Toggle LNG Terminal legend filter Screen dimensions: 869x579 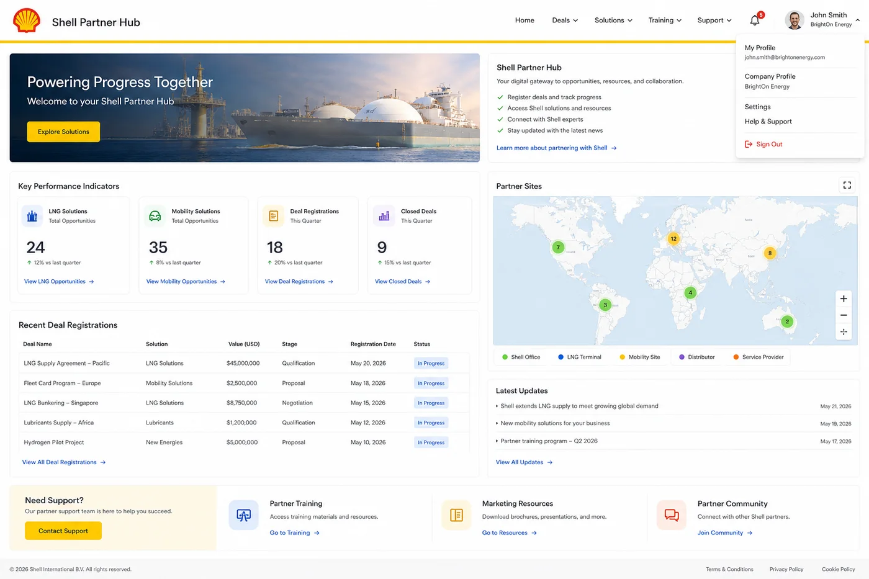pos(580,357)
